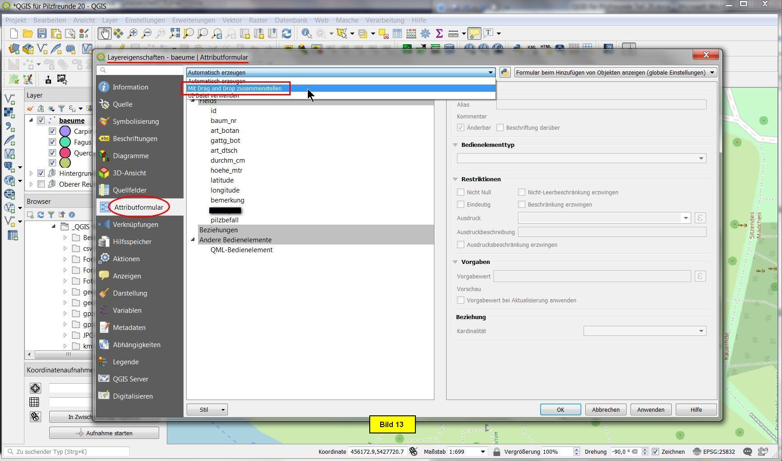Click the Statistical Summary sigma icon

tap(439, 33)
